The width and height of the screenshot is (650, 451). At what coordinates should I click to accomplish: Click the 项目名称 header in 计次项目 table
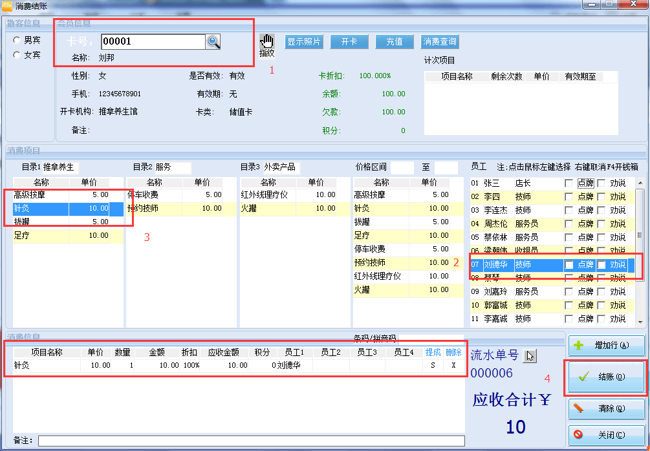pyautogui.click(x=457, y=77)
